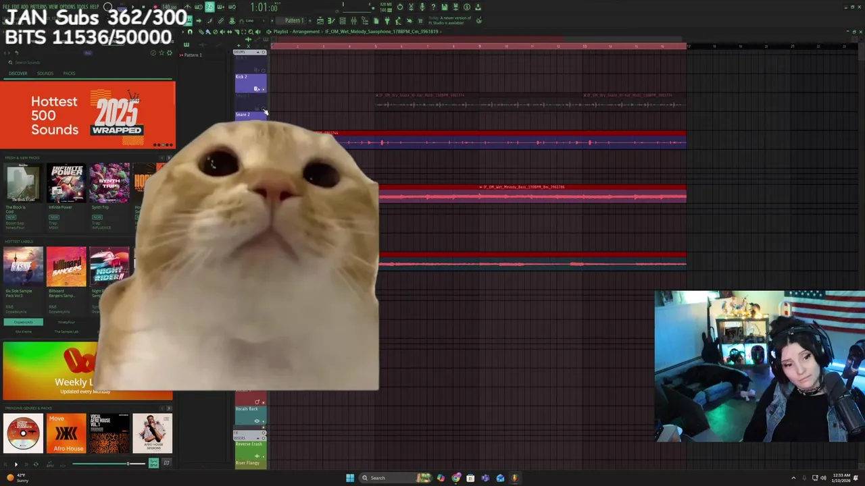Screen dimensions: 865x486
Task: Click the Hottest 500 Sounds banner
Action: [x=88, y=115]
